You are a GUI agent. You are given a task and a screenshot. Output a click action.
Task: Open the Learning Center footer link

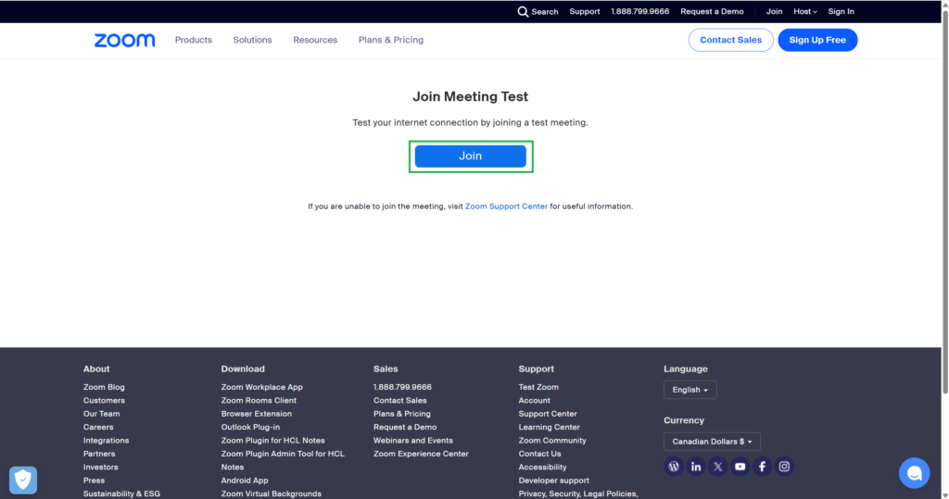[549, 427]
